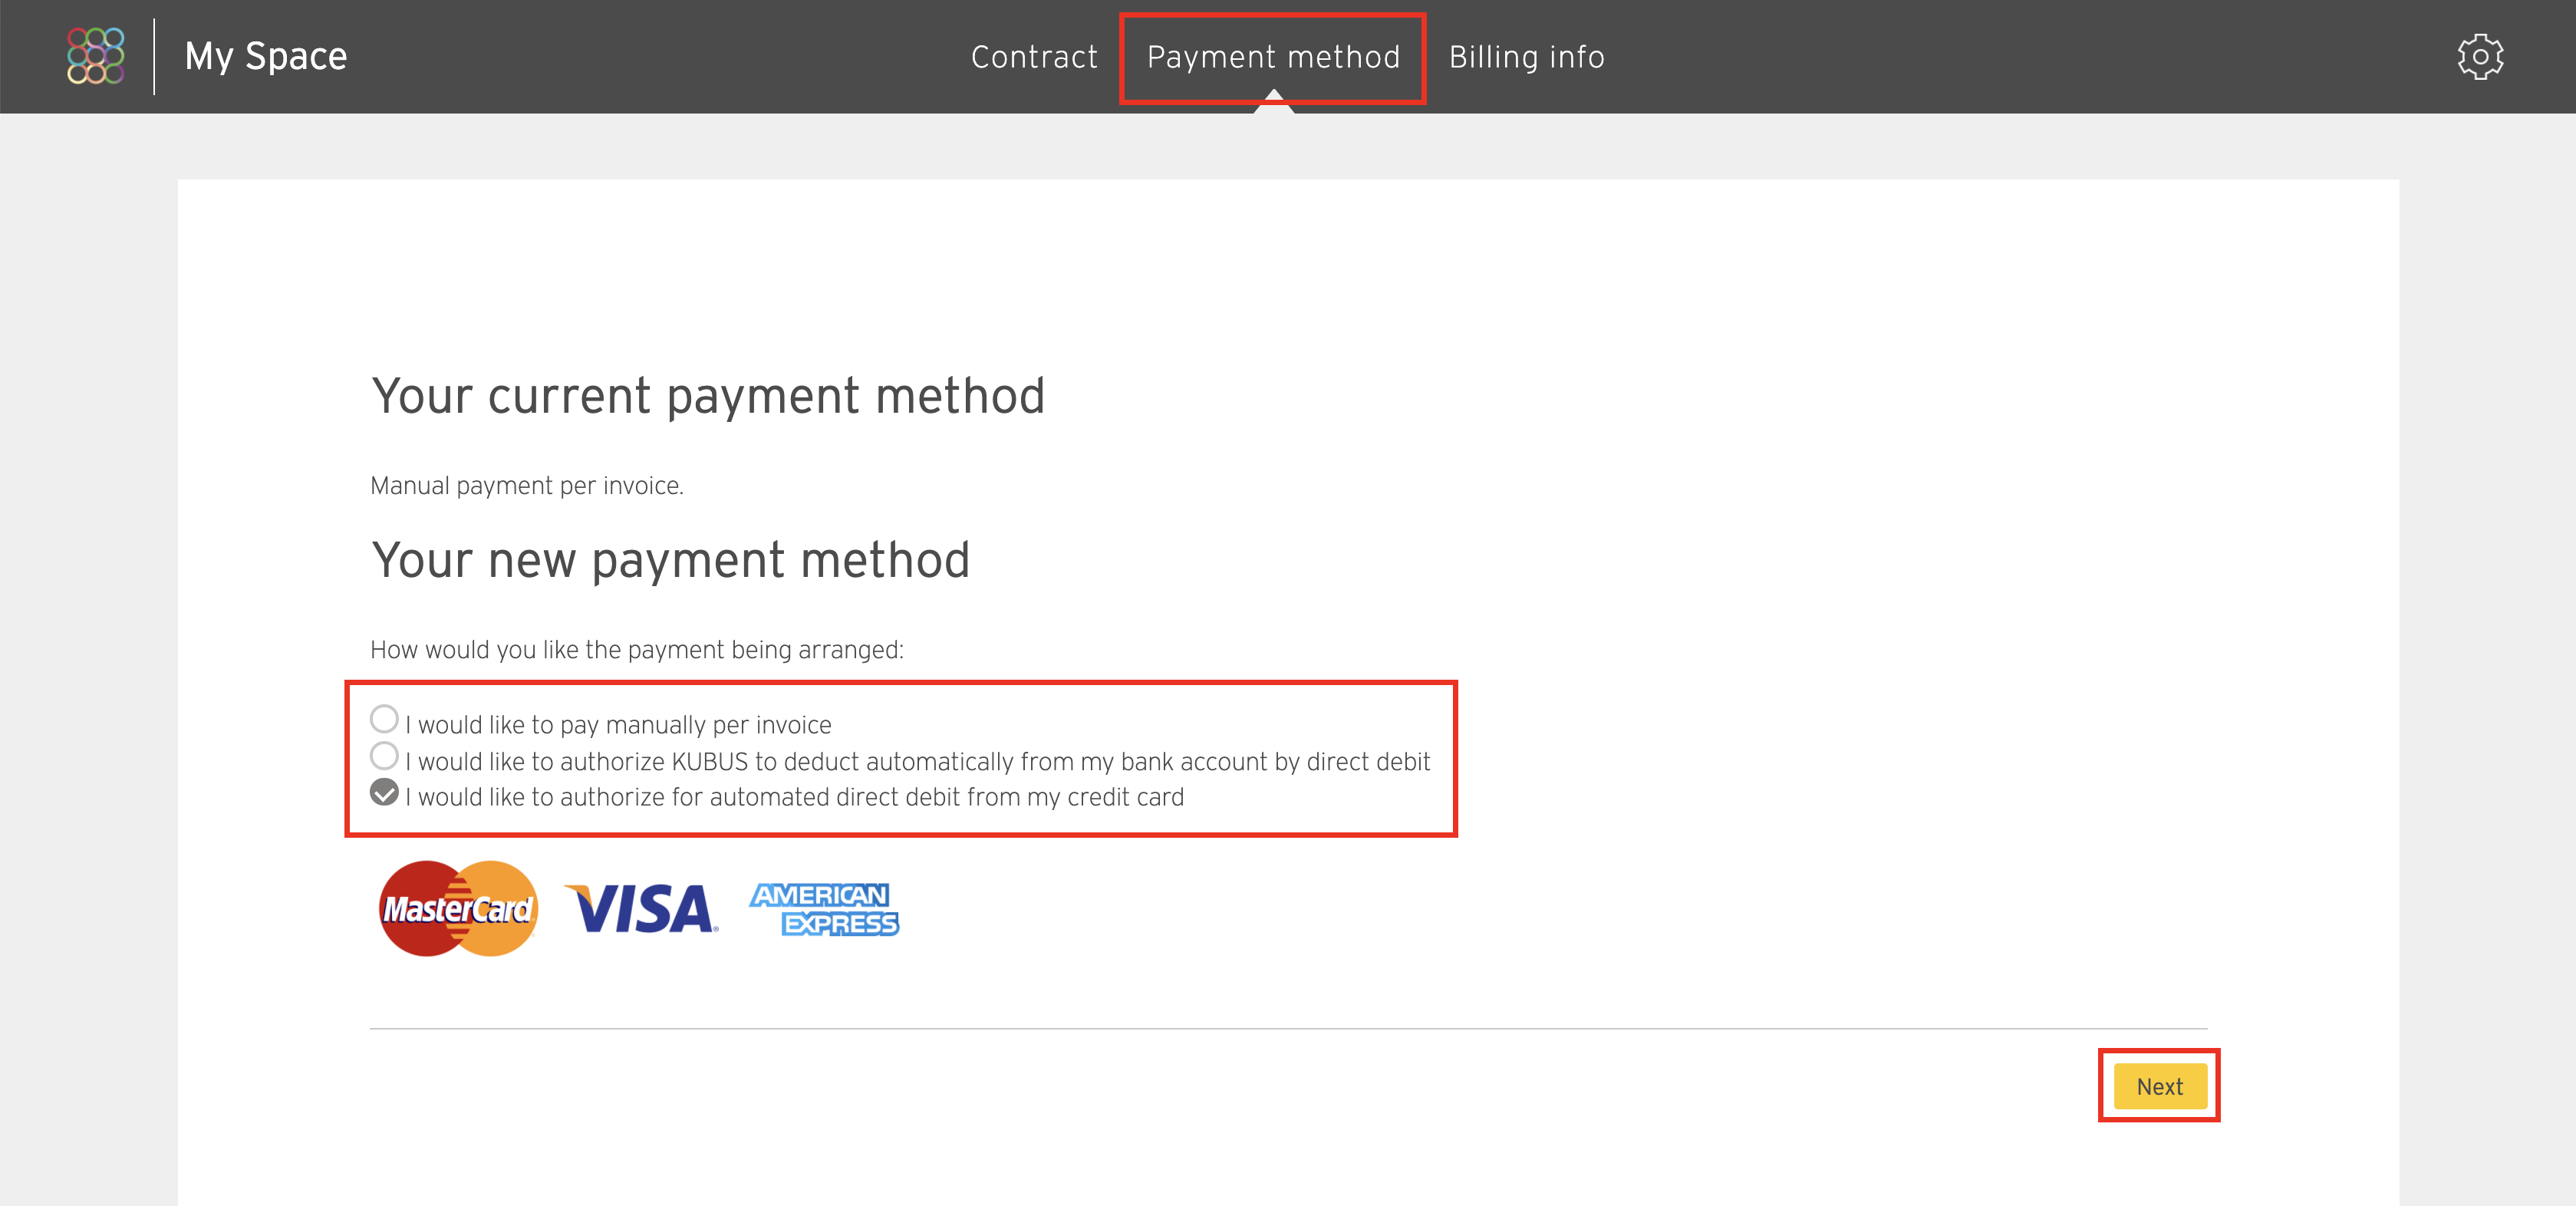The image size is (2576, 1206).
Task: Open the Contract tab
Action: 1034,57
